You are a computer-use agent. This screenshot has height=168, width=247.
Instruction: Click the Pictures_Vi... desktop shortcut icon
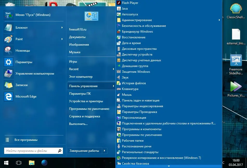click(236, 86)
